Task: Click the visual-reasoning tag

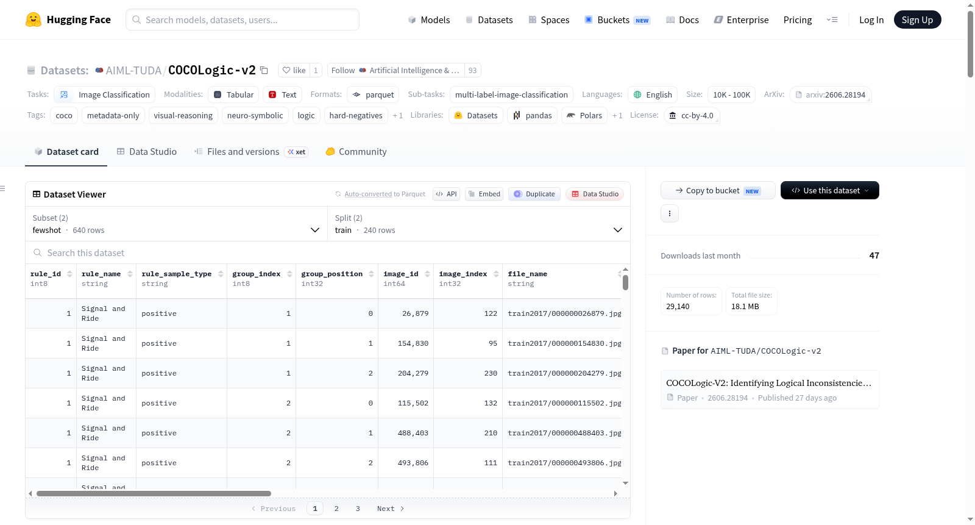Action: coord(183,115)
